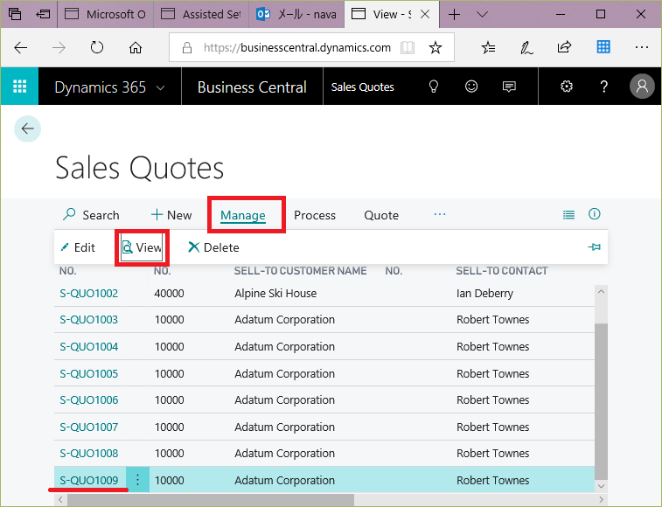Click the help question mark icon
662x507 pixels.
pyautogui.click(x=604, y=87)
